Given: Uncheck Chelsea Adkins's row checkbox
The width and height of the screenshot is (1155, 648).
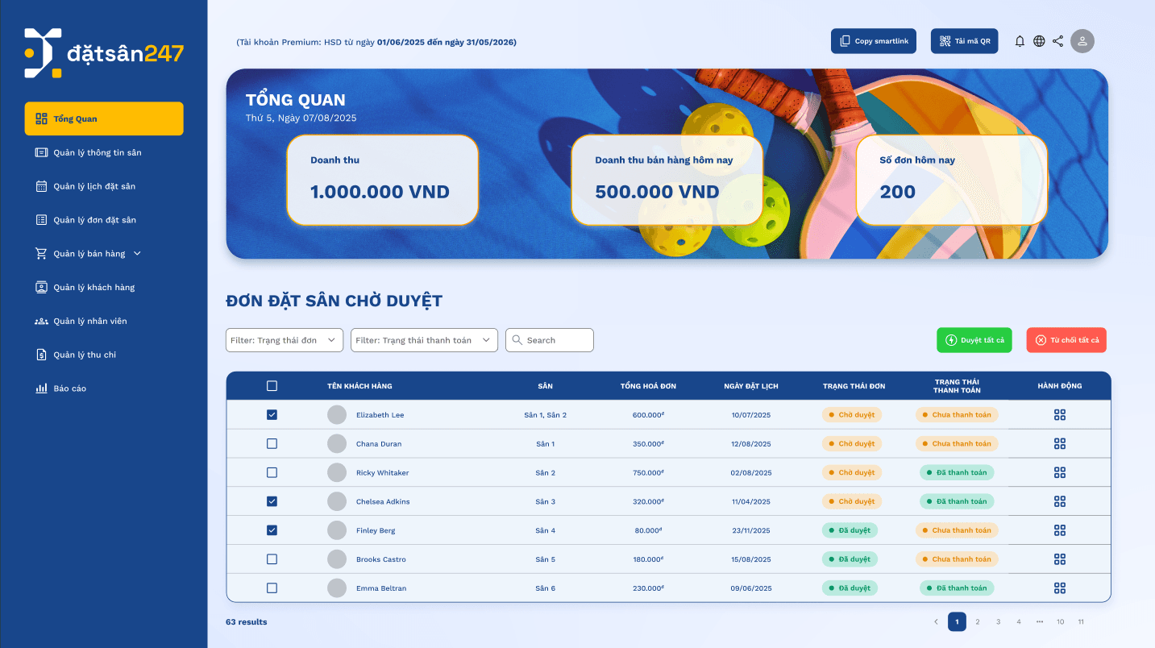Looking at the screenshot, I should (272, 501).
